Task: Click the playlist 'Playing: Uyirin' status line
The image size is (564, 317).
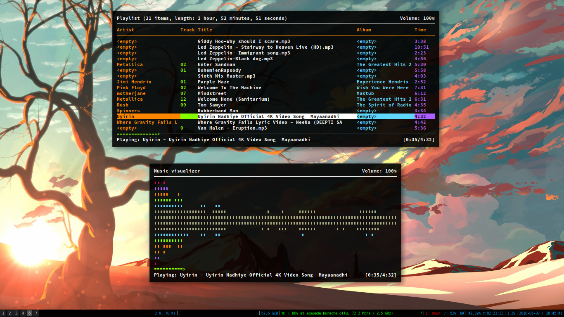Action: click(x=213, y=140)
